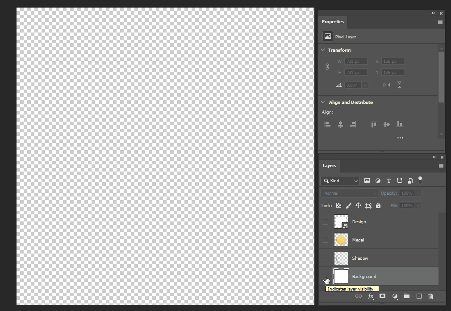Collapse the Transform section
This screenshot has height=311, width=451.
(x=322, y=50)
